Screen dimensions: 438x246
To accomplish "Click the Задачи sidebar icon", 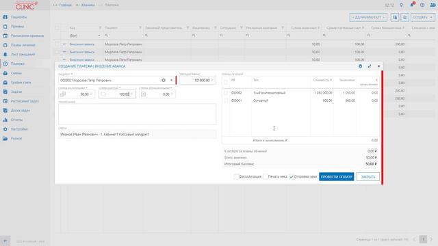I will pyautogui.click(x=5, y=92).
